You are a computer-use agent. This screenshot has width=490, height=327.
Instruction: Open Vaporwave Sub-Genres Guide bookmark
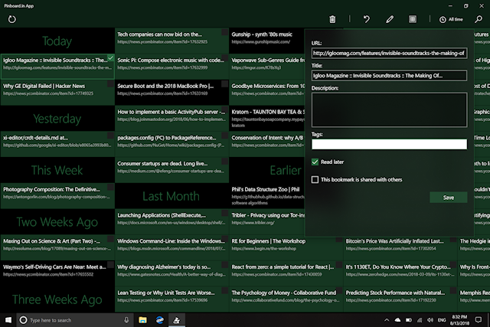[x=266, y=67]
